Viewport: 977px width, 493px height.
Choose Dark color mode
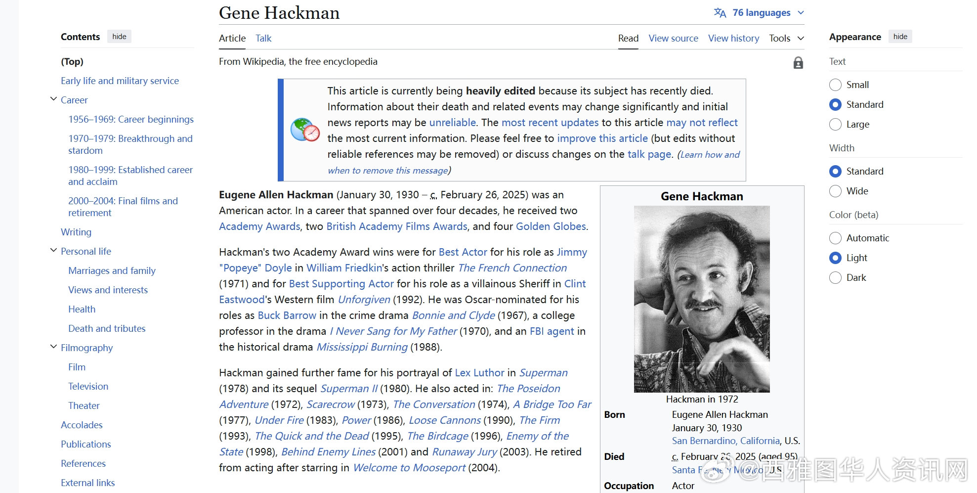coord(835,277)
